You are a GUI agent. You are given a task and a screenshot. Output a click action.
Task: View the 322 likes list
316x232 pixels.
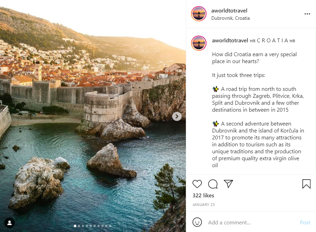(203, 196)
